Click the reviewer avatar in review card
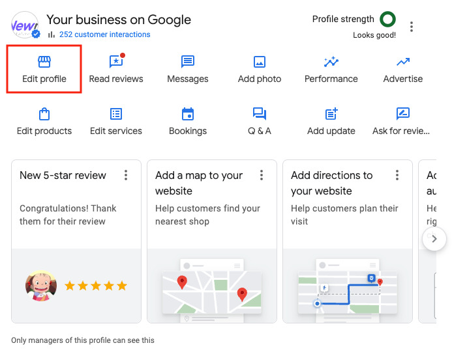 41,286
